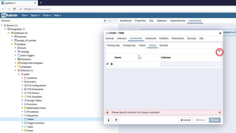Image resolution: width=236 pixels, height=133 pixels.
Task: Switch to the Columns tab in dialog
Action: [122, 38]
